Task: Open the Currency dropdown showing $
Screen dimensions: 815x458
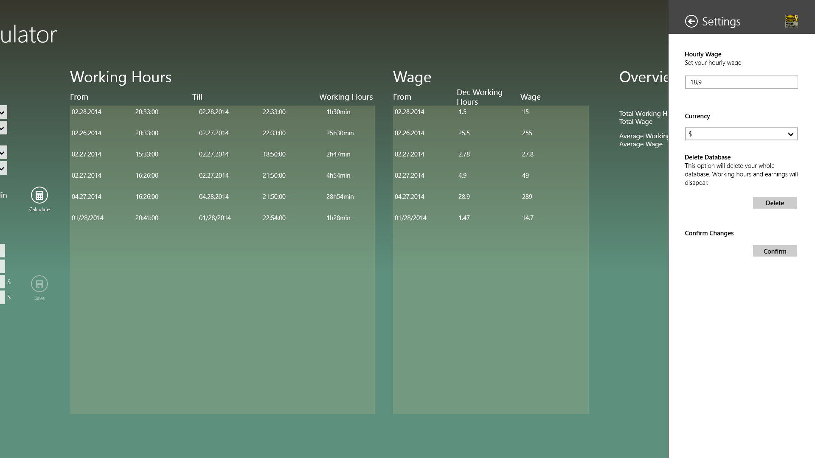Action: (741, 134)
